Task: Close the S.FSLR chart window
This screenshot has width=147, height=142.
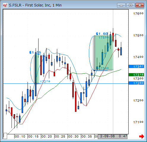Action: pos(140,5)
